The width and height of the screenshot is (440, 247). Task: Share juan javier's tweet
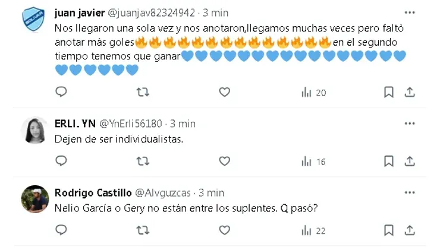pos(410,92)
